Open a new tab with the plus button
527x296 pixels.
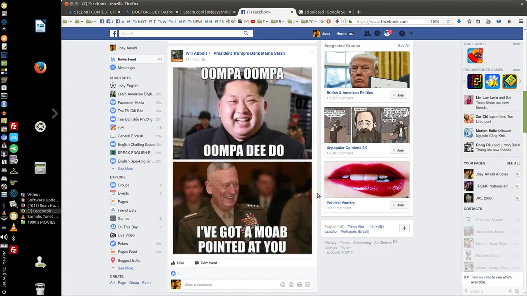click(x=359, y=12)
